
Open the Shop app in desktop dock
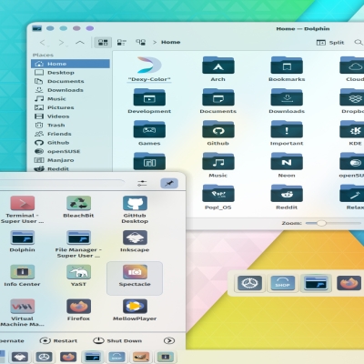[x=282, y=283]
